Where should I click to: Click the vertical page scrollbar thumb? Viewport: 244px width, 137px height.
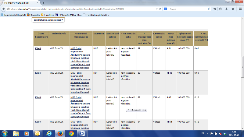(242, 67)
